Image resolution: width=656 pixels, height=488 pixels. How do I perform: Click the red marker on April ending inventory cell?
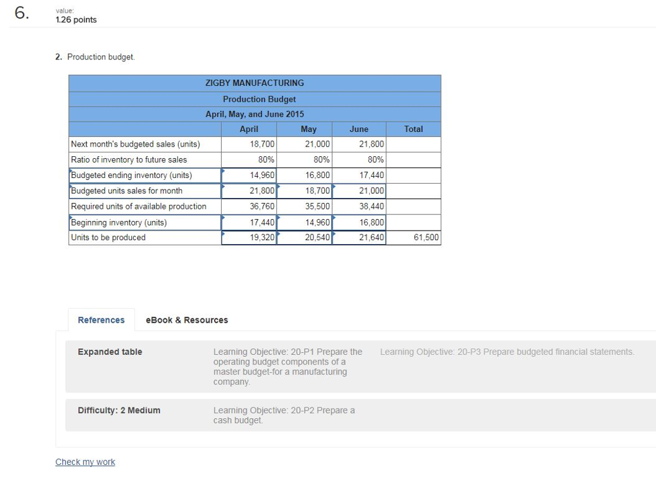point(224,171)
